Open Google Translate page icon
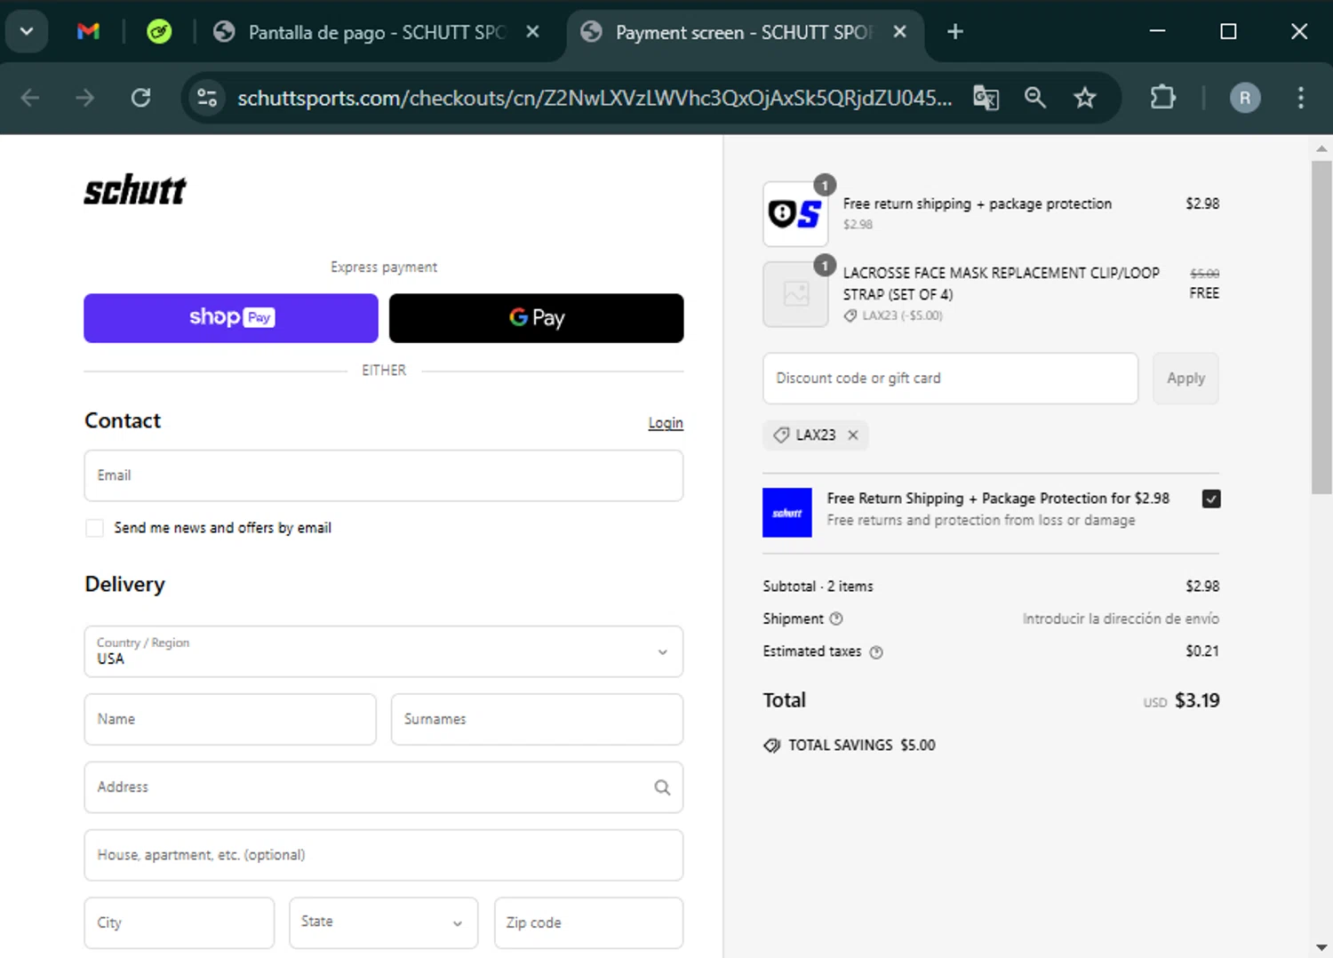Screen dimensions: 1333x958 coord(986,98)
